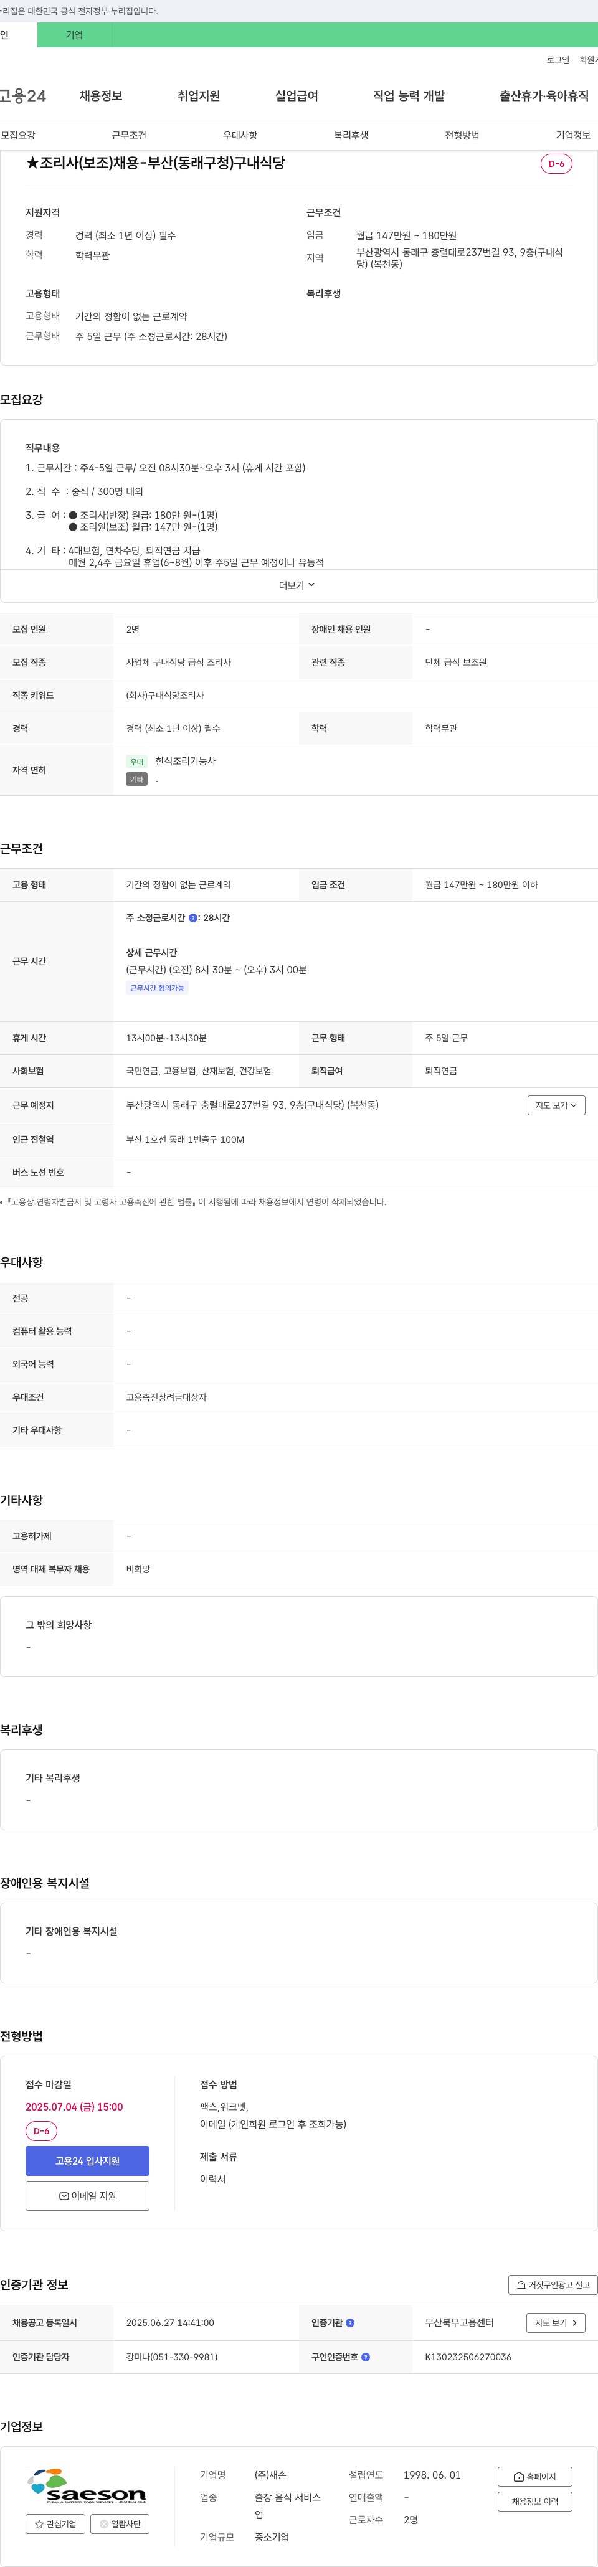Click the 구인인증번호 help question icon
This screenshot has height=2567, width=598.
point(366,2357)
